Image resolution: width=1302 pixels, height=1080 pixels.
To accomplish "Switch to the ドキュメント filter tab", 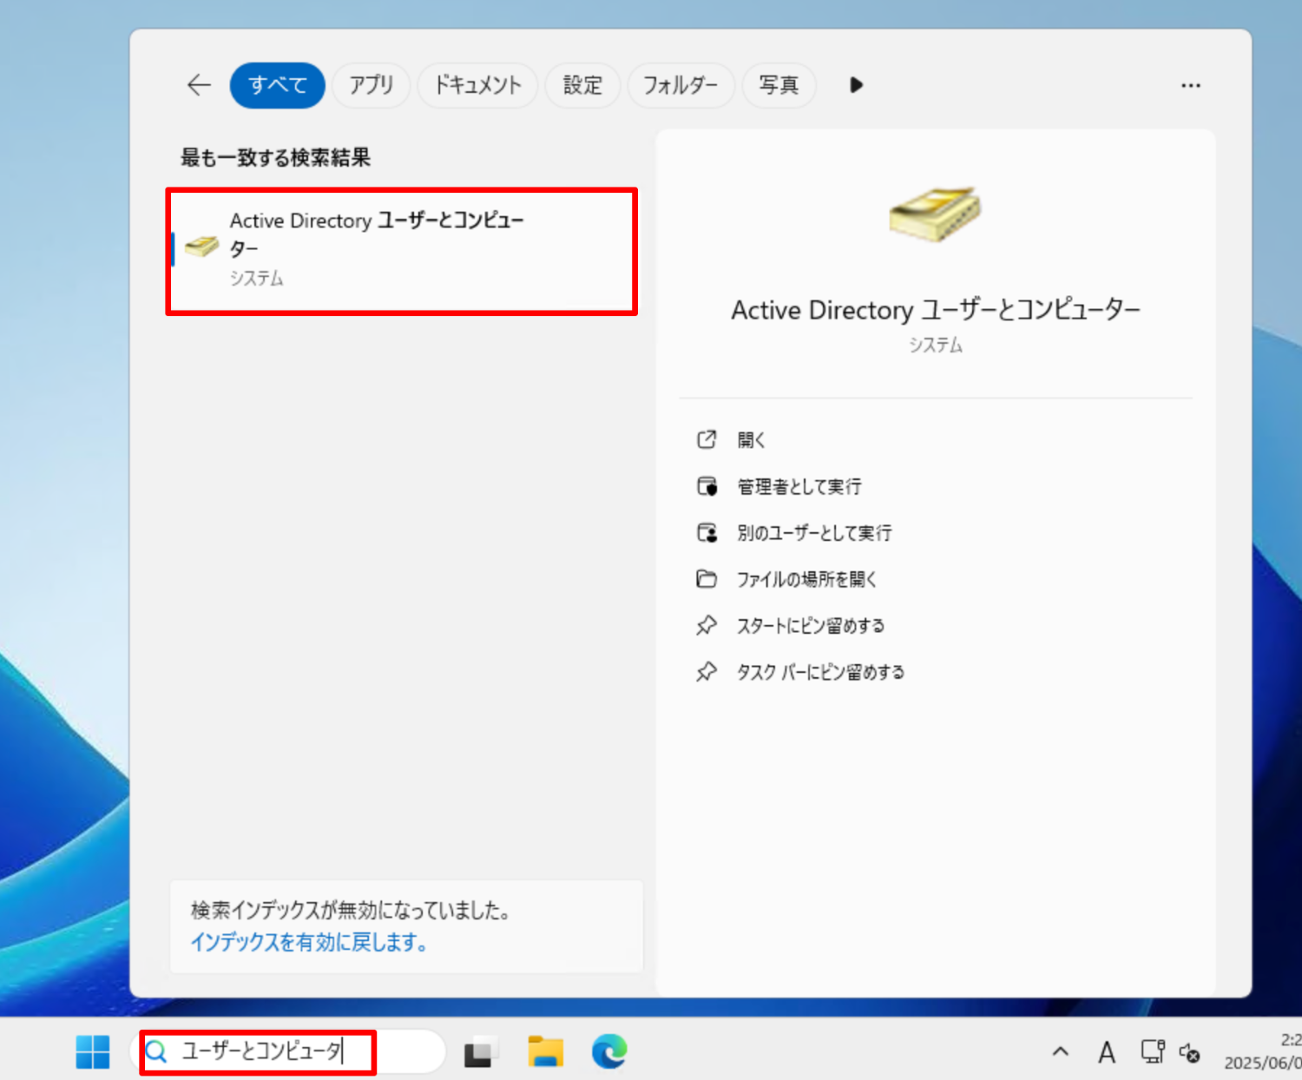I will (477, 85).
